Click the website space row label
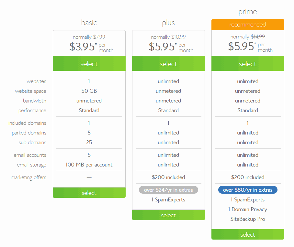 pos(30,91)
